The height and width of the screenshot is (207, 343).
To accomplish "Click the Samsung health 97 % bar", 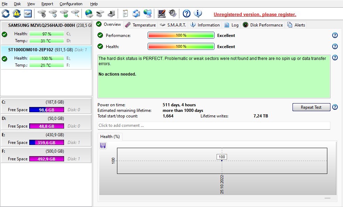I will pyautogui.click(x=47, y=34).
